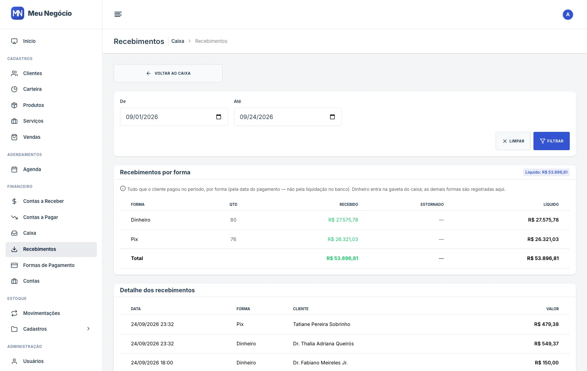Go to Cadastros under Estoque

point(51,329)
